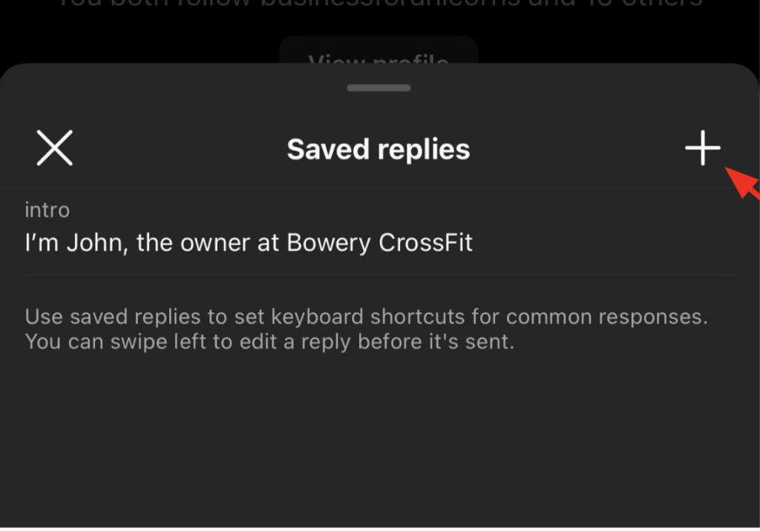
Task: Click blank space right of "intro" label
Action: tap(371, 211)
